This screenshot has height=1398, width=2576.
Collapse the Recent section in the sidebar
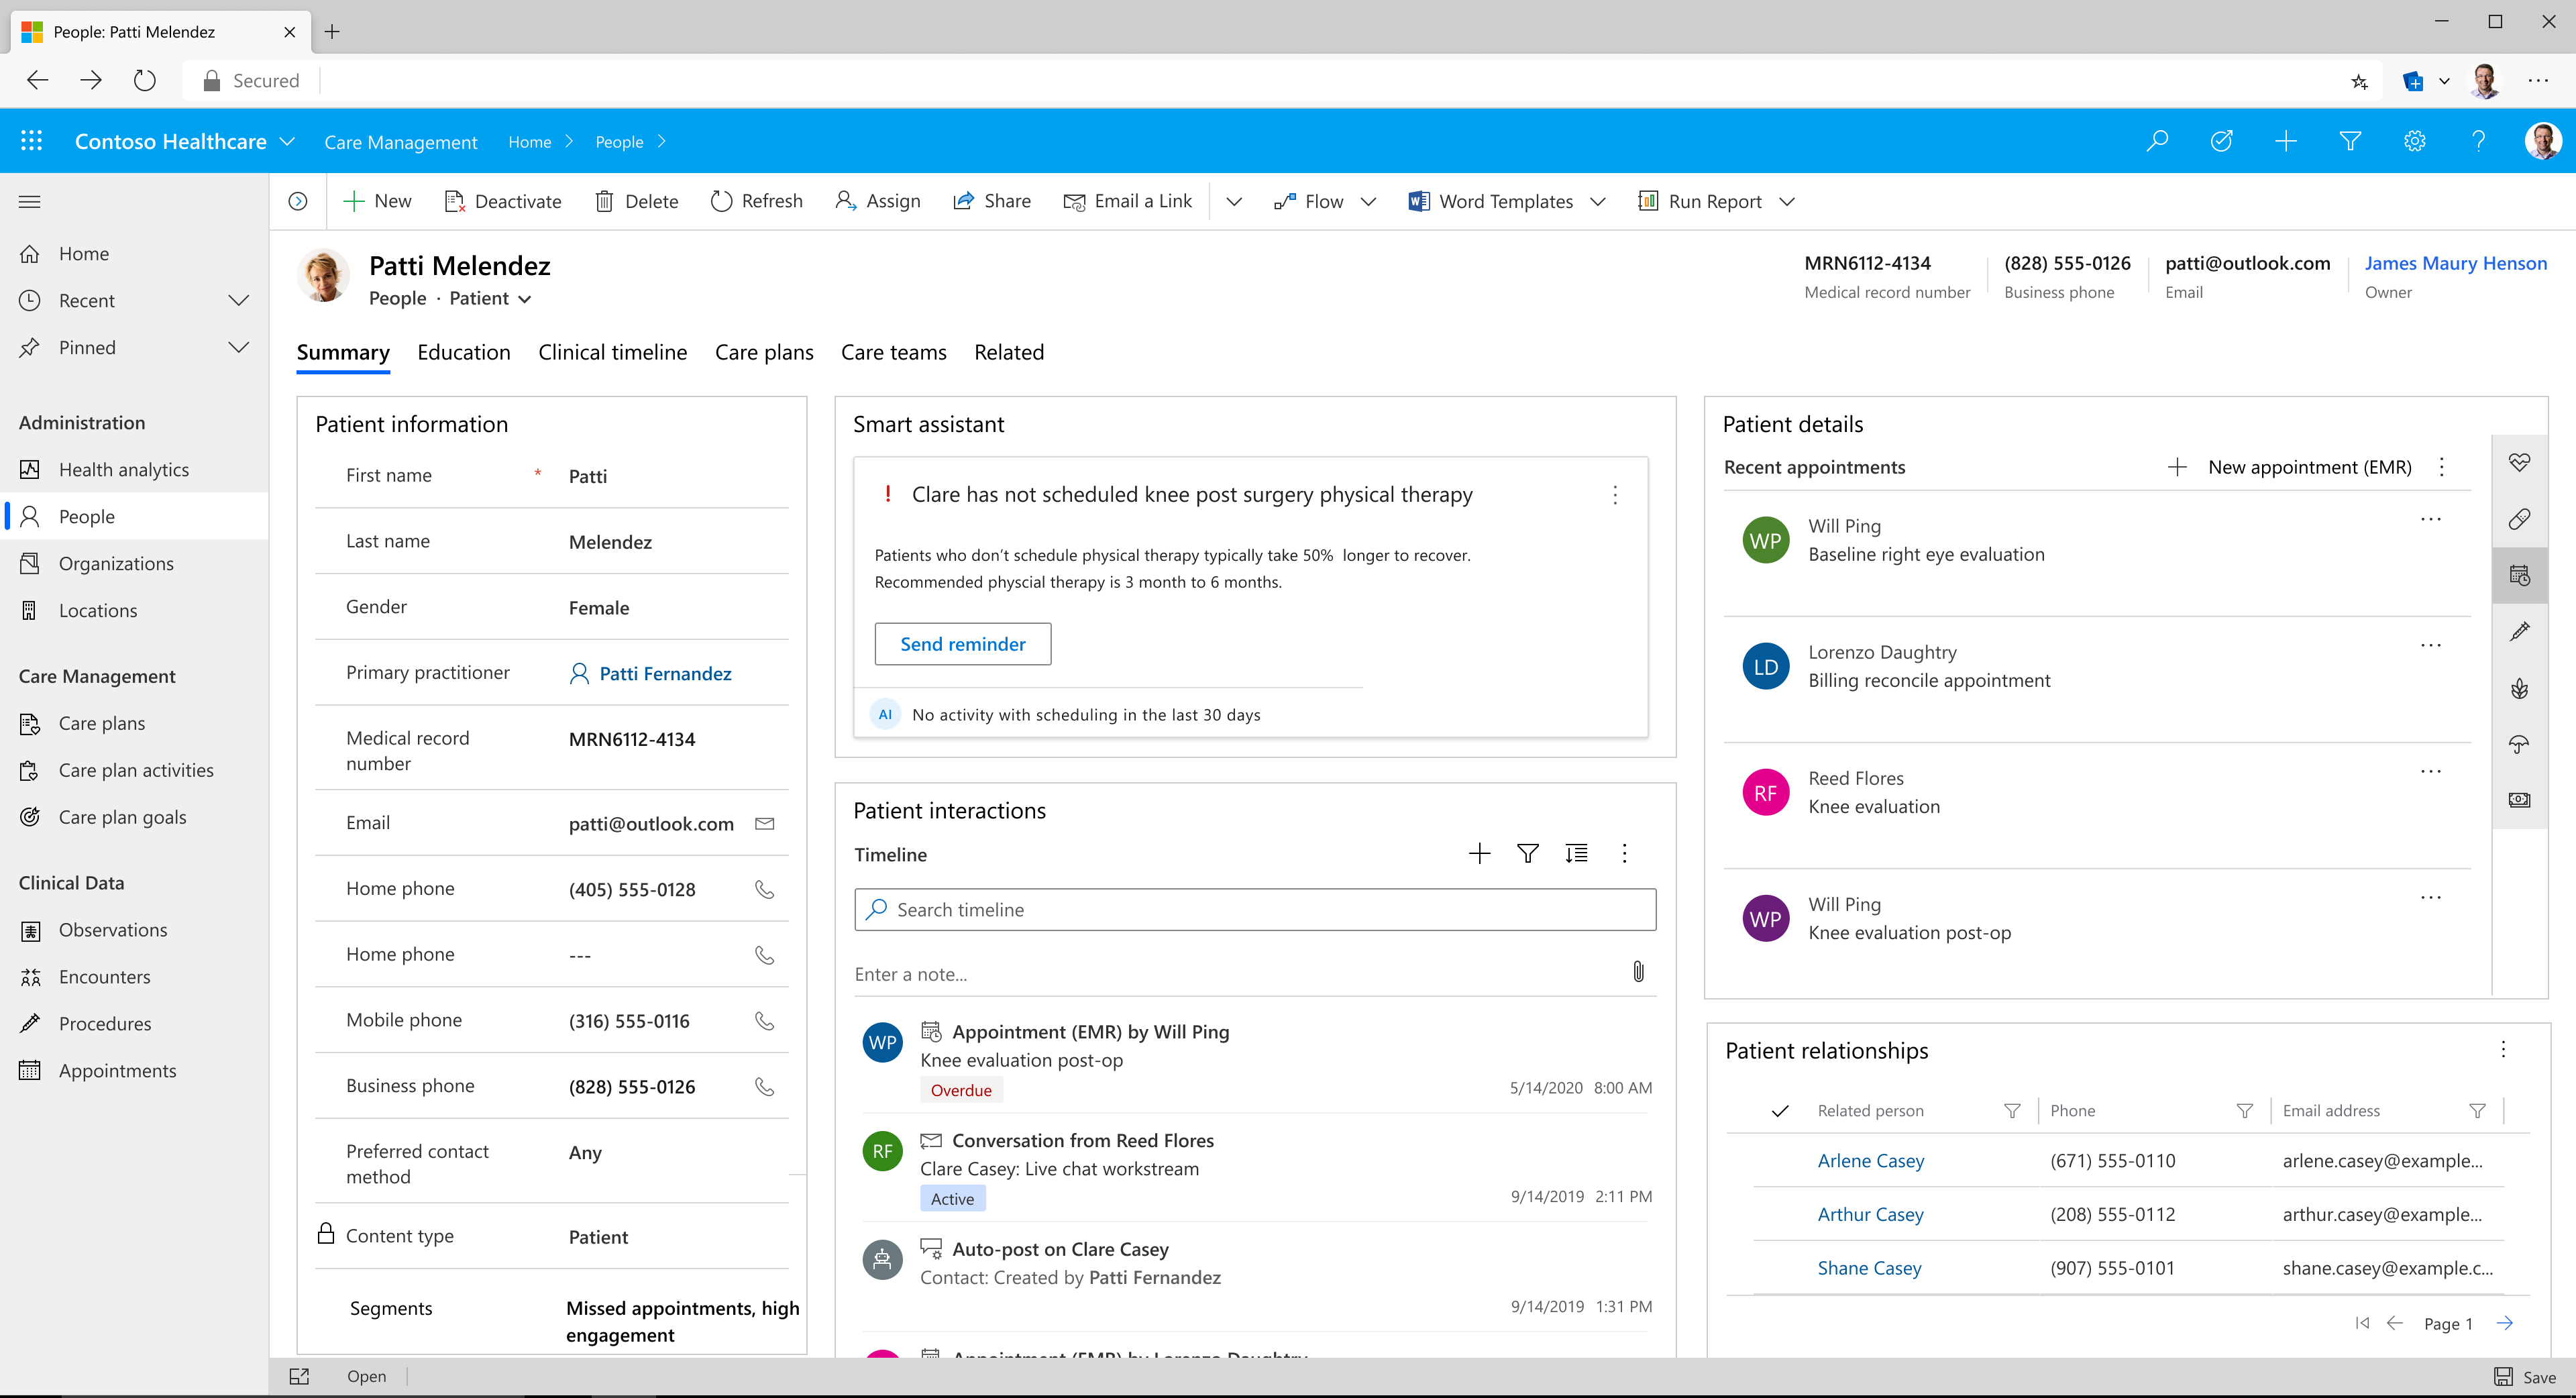click(x=239, y=300)
